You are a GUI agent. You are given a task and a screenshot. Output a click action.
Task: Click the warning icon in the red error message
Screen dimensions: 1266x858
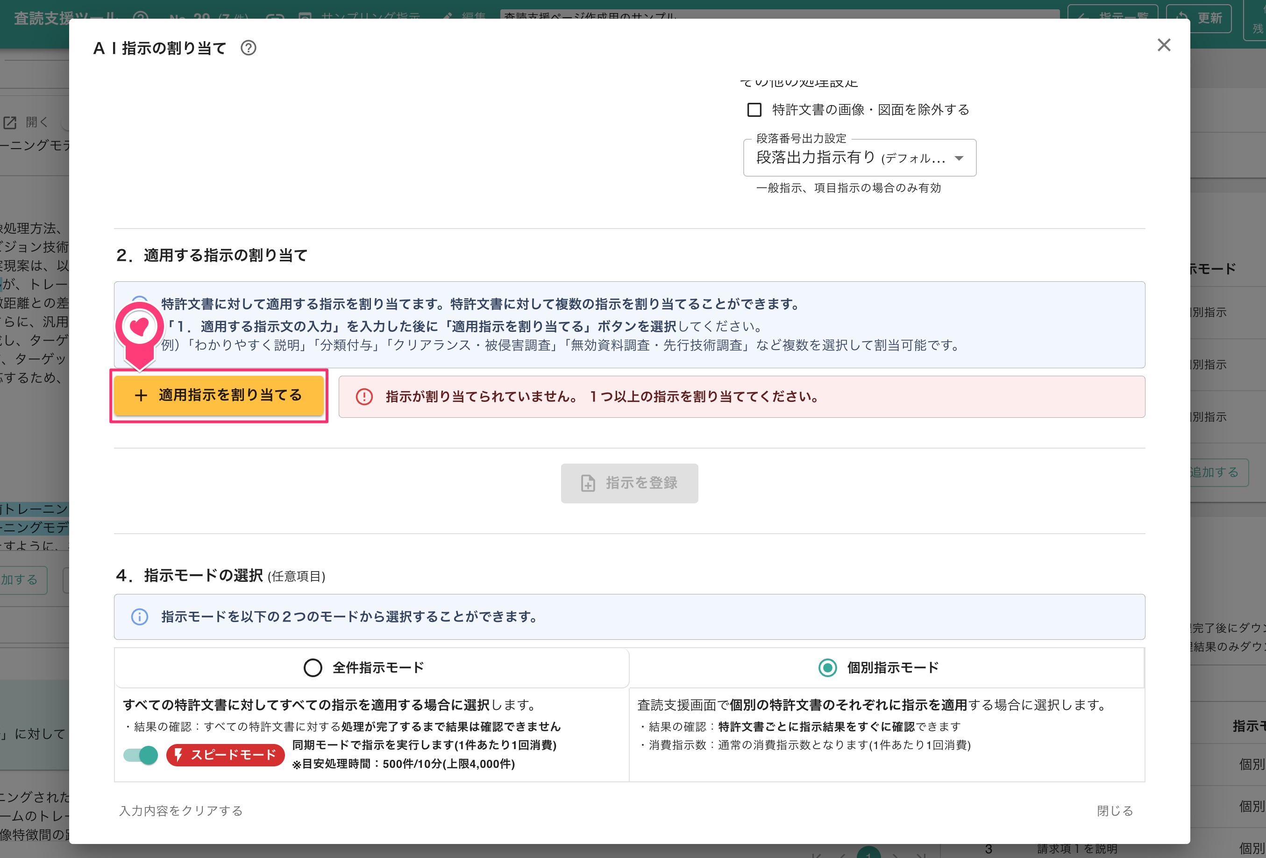click(364, 396)
